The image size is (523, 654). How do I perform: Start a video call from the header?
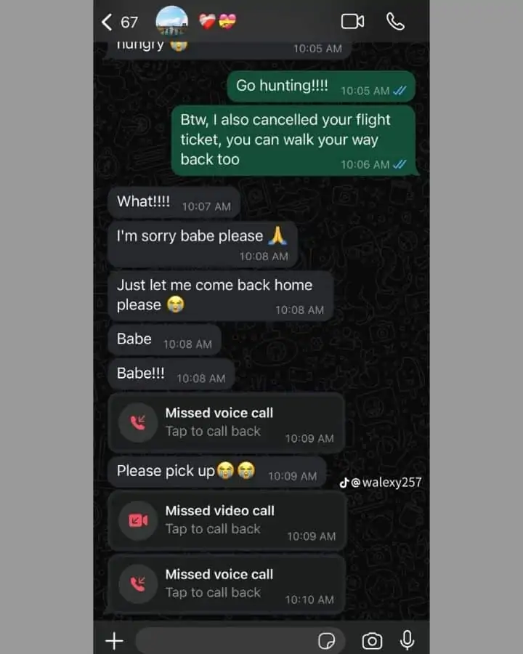352,22
